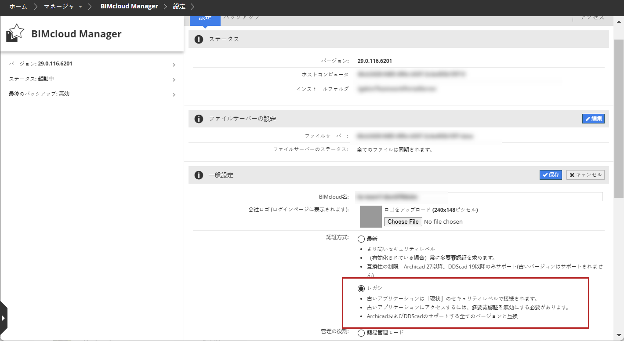Click the ホストコンピュータ label
The height and width of the screenshot is (341, 624).
point(325,75)
